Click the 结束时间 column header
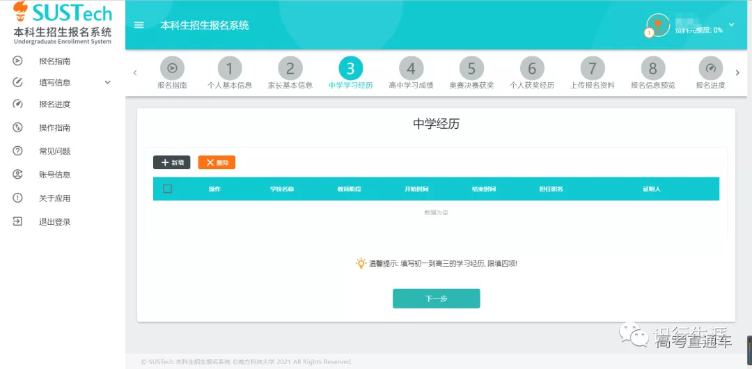752x369 pixels. point(483,189)
